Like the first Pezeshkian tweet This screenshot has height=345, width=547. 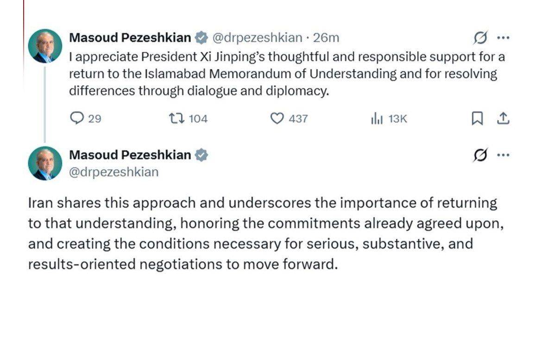pos(289,118)
